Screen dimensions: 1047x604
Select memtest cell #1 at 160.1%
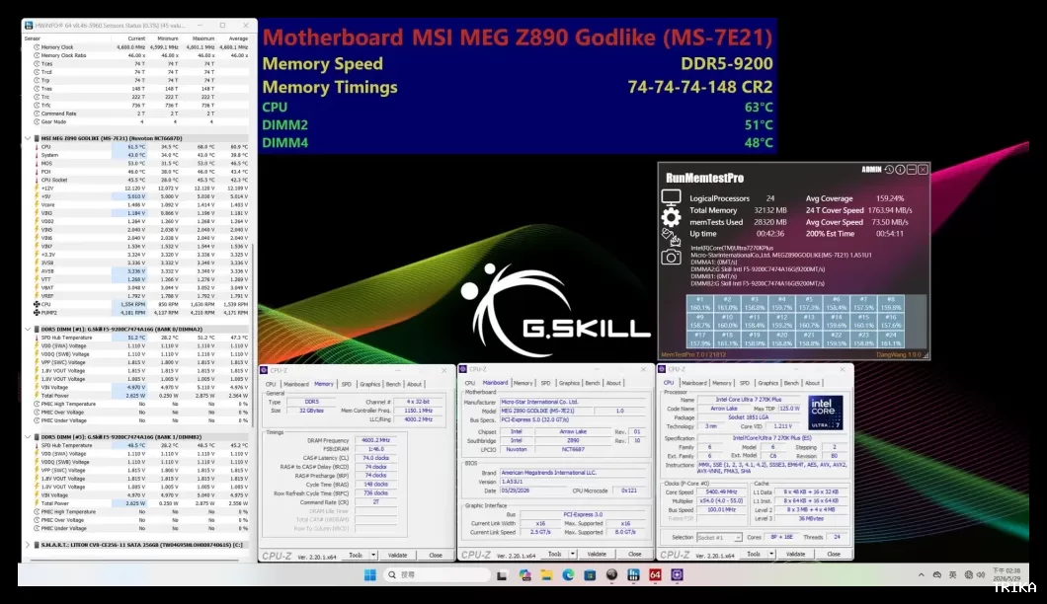click(x=699, y=304)
